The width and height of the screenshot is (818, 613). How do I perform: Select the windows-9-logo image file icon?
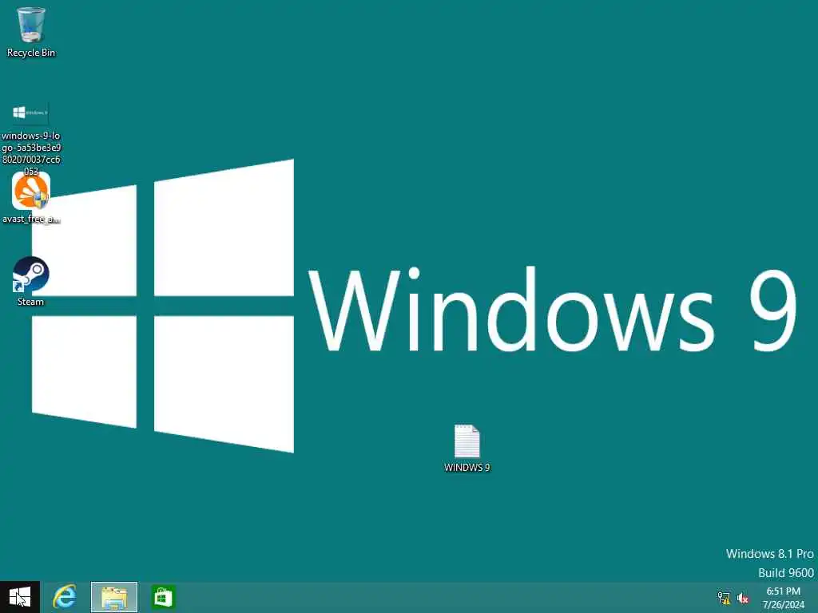pyautogui.click(x=30, y=113)
